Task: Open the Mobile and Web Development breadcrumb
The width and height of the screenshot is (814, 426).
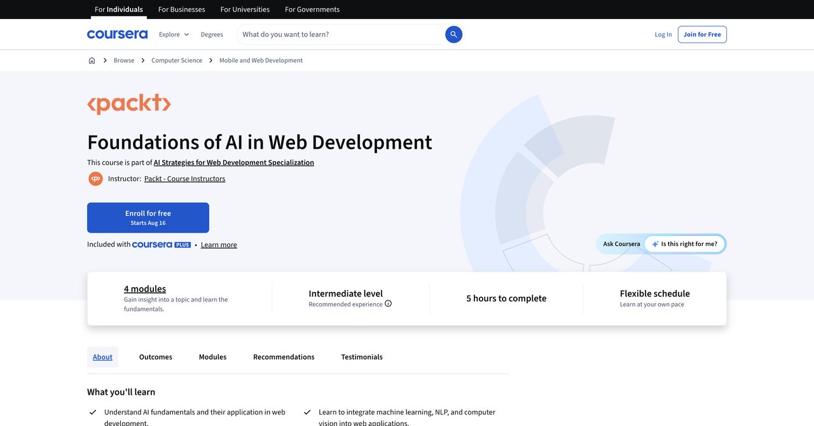Action: pos(261,60)
